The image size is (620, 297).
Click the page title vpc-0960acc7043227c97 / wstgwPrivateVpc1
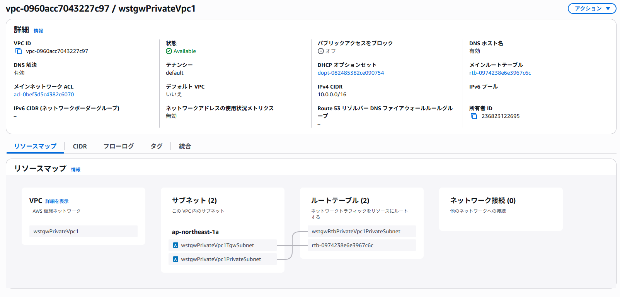coord(100,9)
